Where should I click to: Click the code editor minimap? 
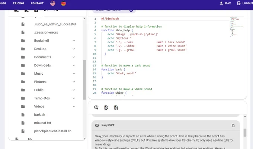click(237, 27)
